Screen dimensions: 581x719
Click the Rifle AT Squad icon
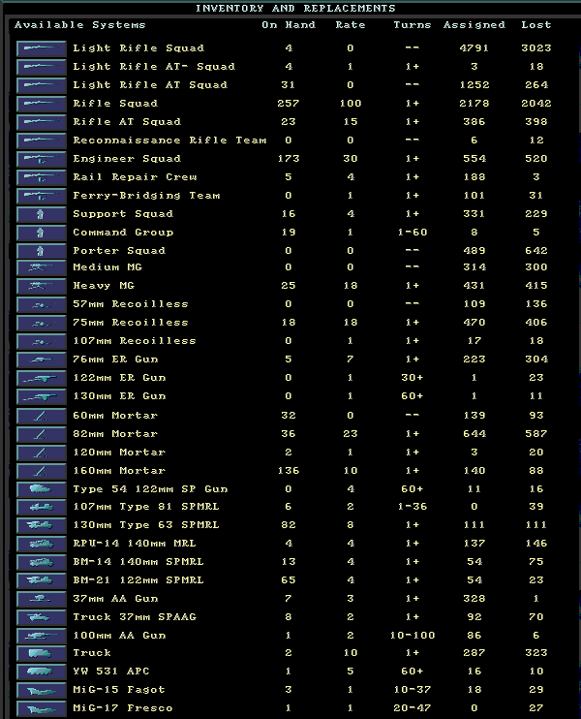[x=42, y=122]
